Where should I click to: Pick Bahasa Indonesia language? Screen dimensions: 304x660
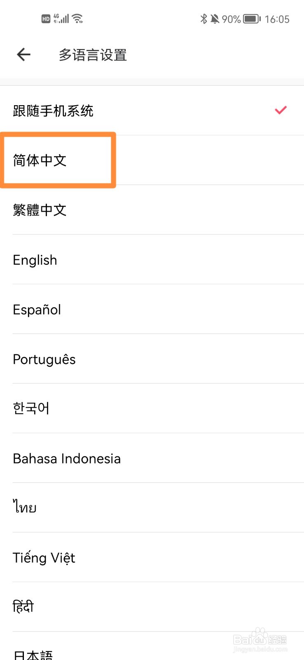tap(67, 458)
